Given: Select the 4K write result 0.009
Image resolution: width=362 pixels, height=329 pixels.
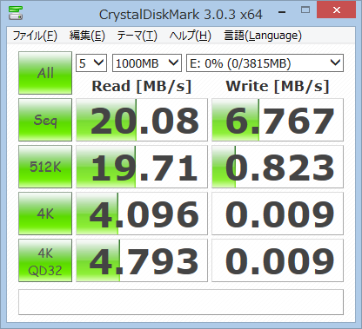Looking at the screenshot, I should click(x=278, y=214).
